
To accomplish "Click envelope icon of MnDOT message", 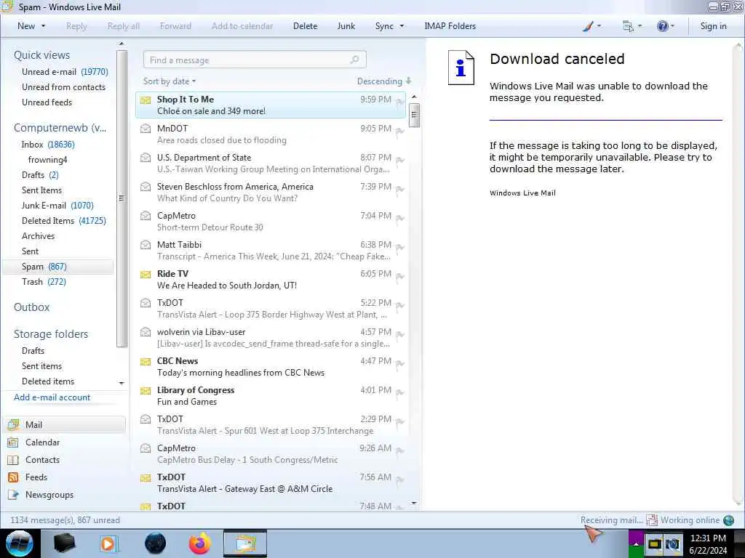I will pyautogui.click(x=146, y=129).
